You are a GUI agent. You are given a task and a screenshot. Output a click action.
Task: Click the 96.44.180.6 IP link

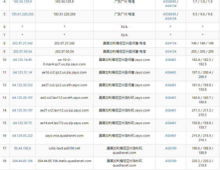(x=23, y=148)
